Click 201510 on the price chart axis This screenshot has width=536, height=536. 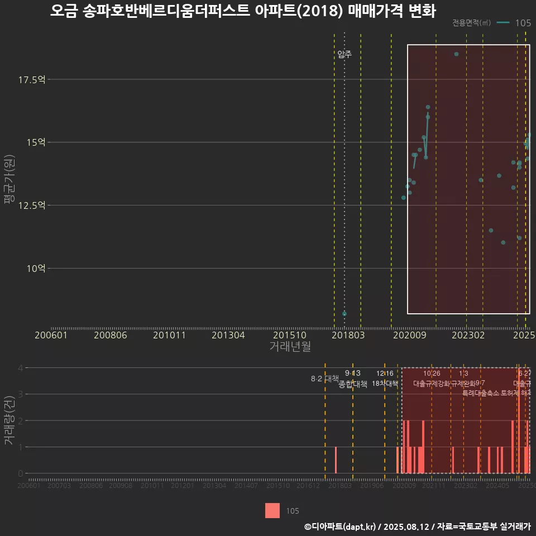[290, 335]
